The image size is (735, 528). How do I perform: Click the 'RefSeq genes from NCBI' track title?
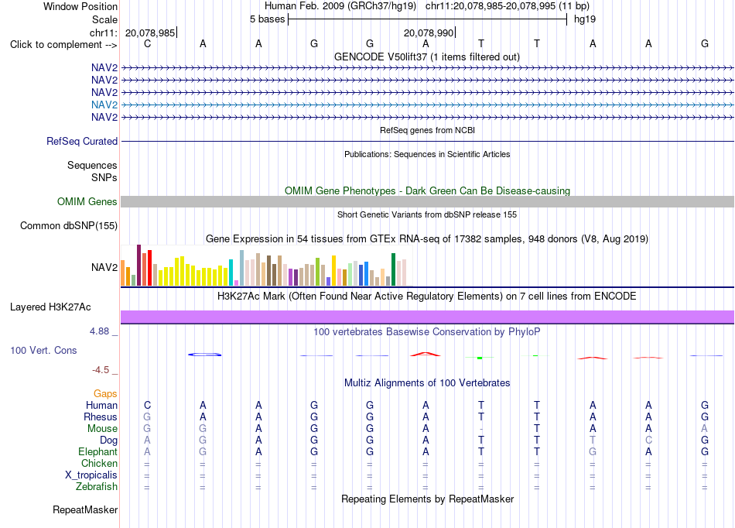point(427,130)
